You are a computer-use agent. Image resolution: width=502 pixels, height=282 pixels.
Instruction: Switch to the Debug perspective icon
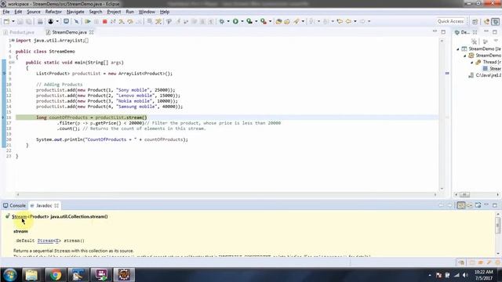click(496, 21)
